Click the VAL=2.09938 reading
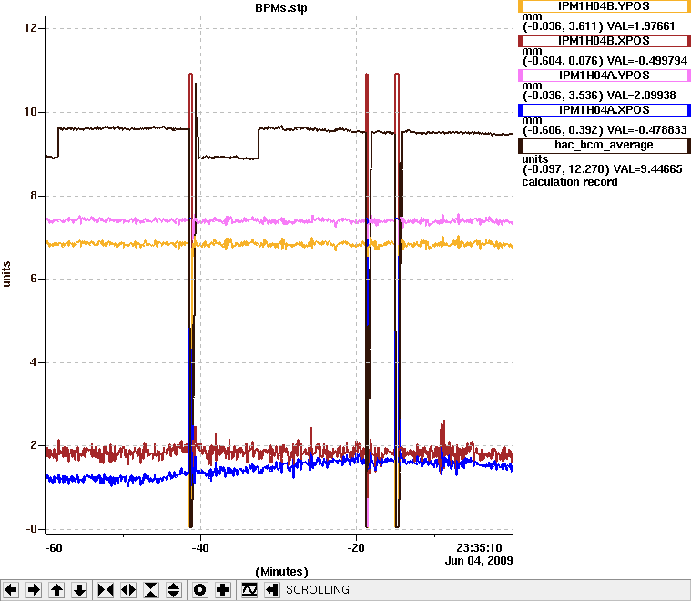This screenshot has height=601, width=691. [x=641, y=96]
